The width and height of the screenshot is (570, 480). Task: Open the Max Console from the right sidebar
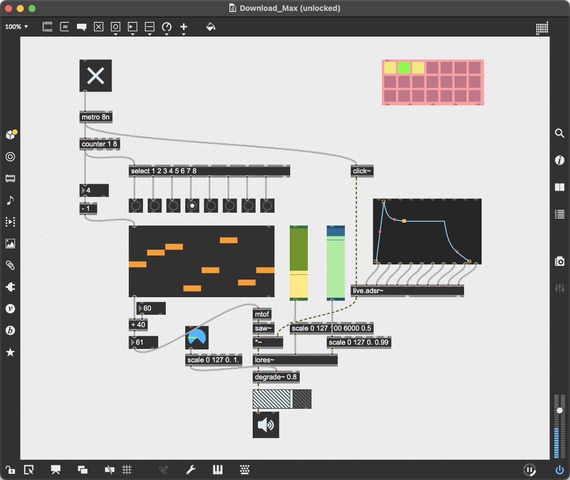560,214
